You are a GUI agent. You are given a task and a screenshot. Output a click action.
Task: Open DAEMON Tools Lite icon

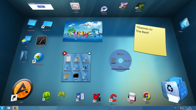point(104,9)
